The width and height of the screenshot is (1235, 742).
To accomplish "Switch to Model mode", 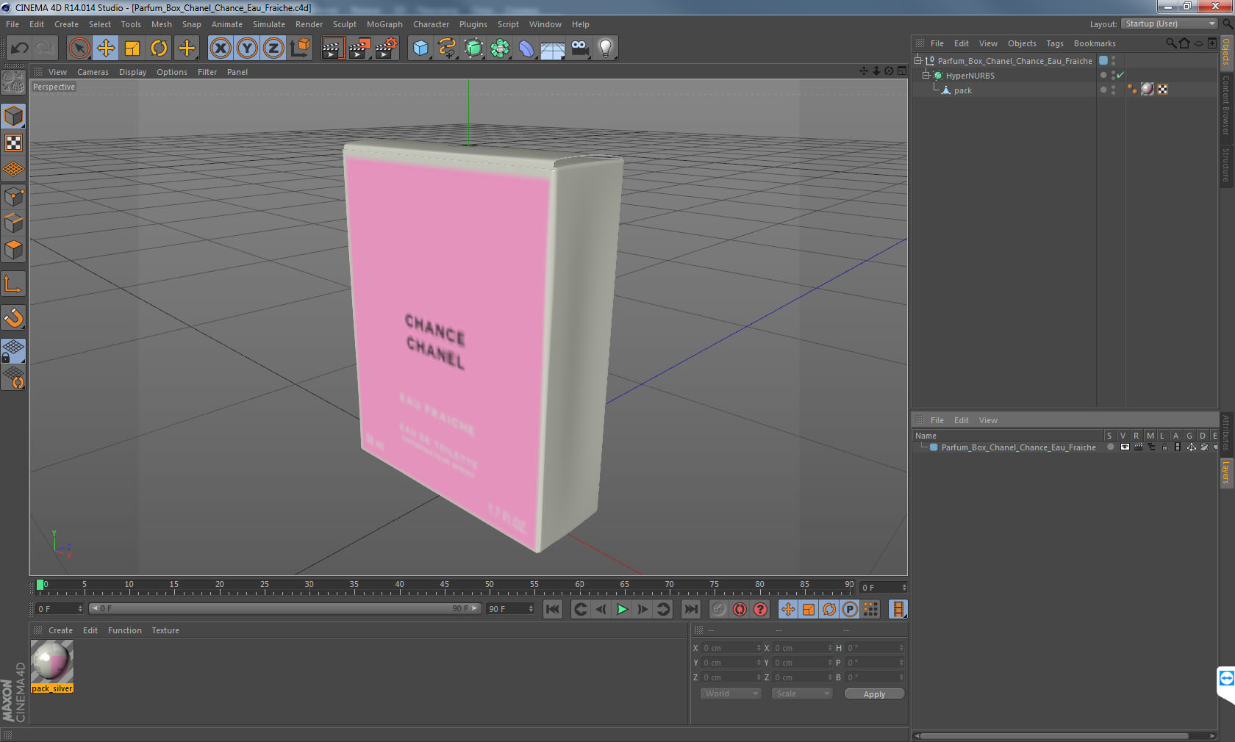I will pos(13,117).
